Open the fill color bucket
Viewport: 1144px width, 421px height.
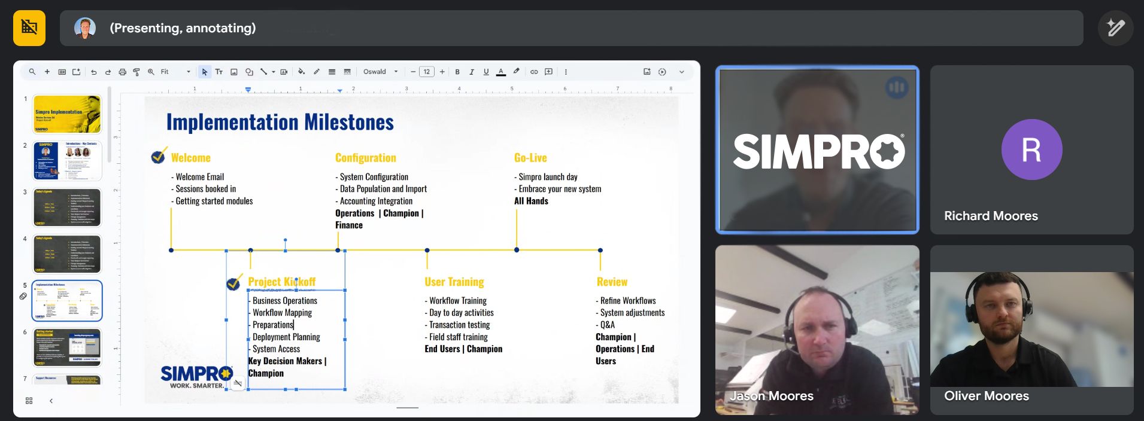[301, 72]
